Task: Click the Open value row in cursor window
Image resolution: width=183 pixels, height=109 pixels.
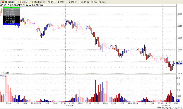Action: click(11, 17)
